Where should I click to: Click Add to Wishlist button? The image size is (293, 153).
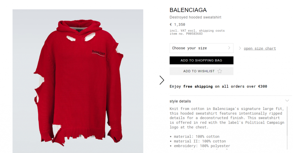coord(201,71)
